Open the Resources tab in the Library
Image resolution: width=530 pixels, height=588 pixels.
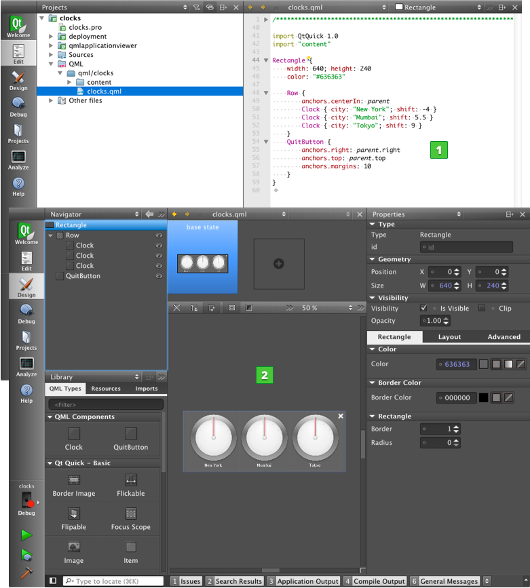(106, 389)
